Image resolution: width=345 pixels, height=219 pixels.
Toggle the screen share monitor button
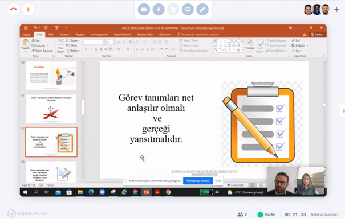188,10
